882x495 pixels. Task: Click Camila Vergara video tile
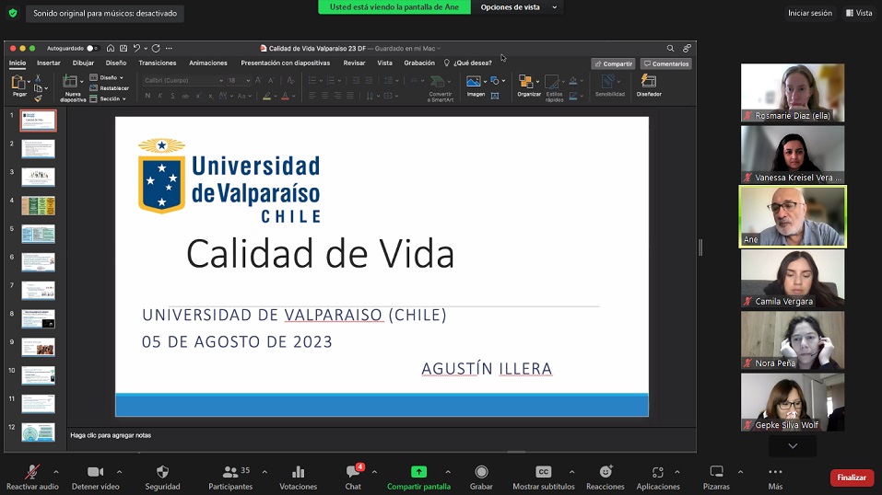coord(793,278)
